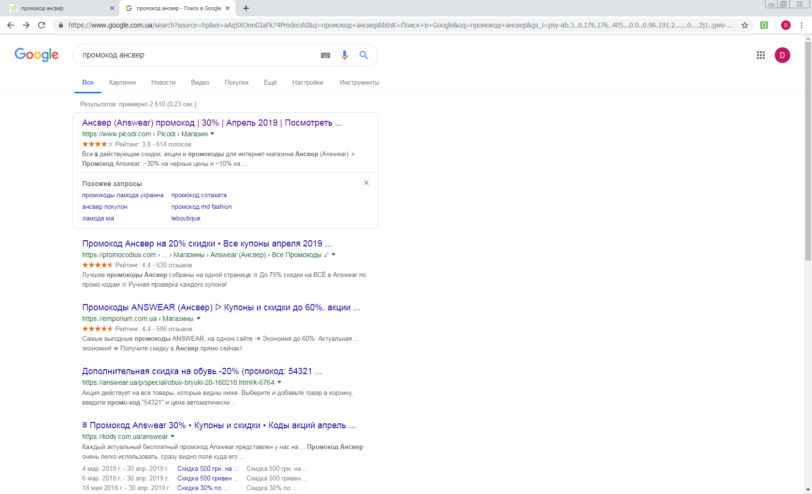Open the Google account avatar 'D'
The height and width of the screenshot is (494, 812).
(x=783, y=55)
